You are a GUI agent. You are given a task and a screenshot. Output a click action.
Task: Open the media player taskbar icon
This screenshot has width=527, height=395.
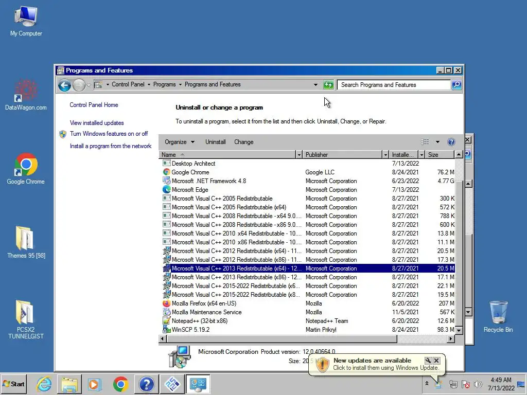pyautogui.click(x=95, y=384)
